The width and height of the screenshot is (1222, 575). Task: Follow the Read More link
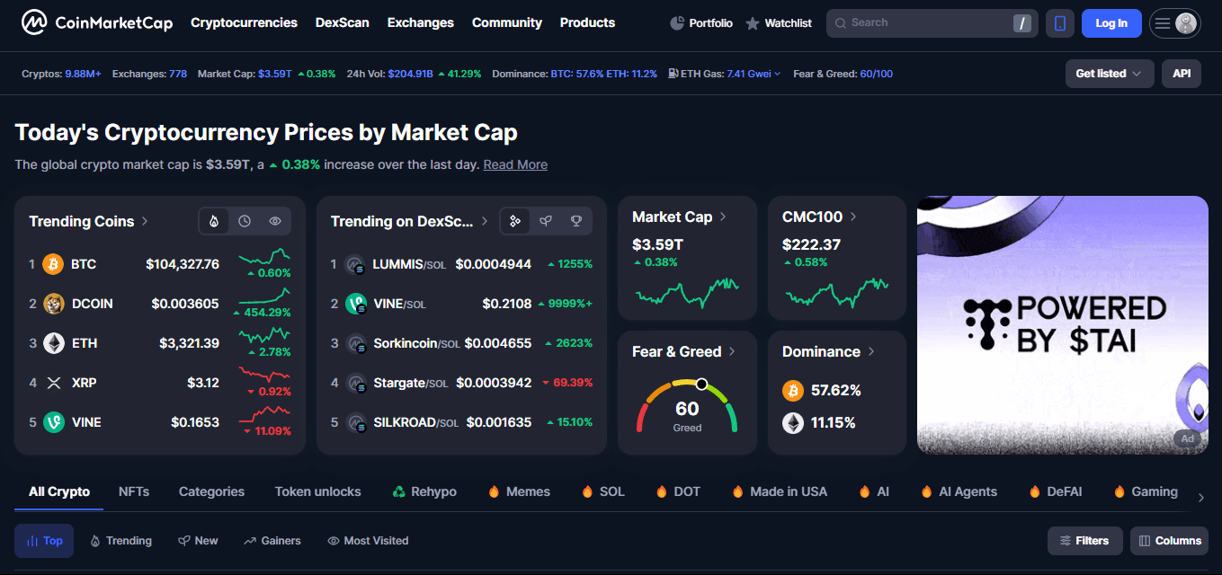click(515, 164)
